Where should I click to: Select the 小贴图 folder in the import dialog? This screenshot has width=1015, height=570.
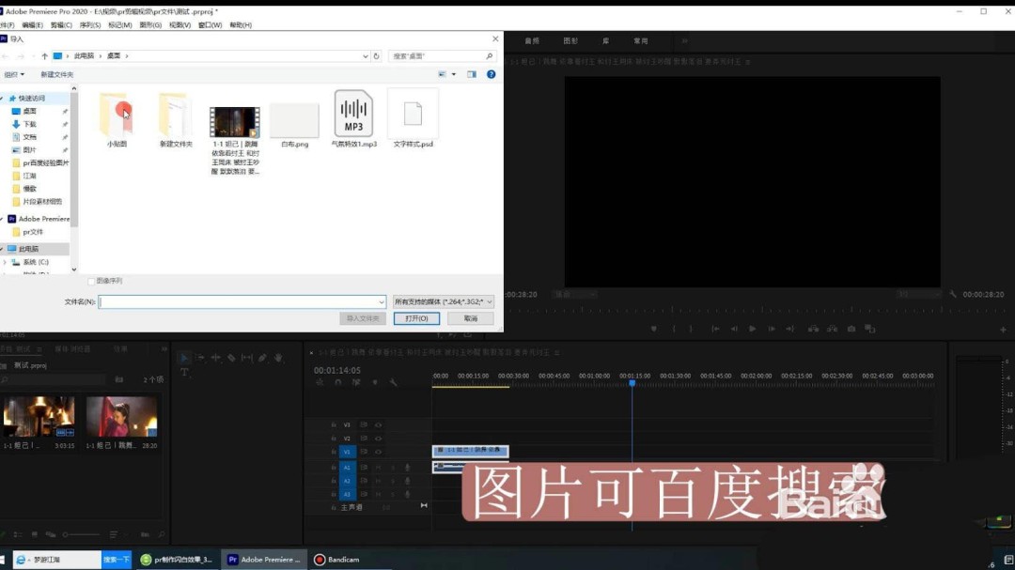coord(117,120)
